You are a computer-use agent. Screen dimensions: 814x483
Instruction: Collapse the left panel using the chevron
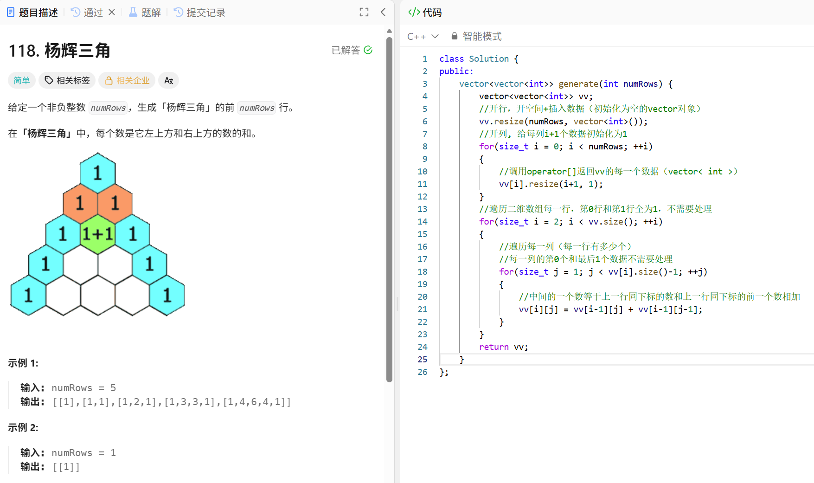pos(383,12)
